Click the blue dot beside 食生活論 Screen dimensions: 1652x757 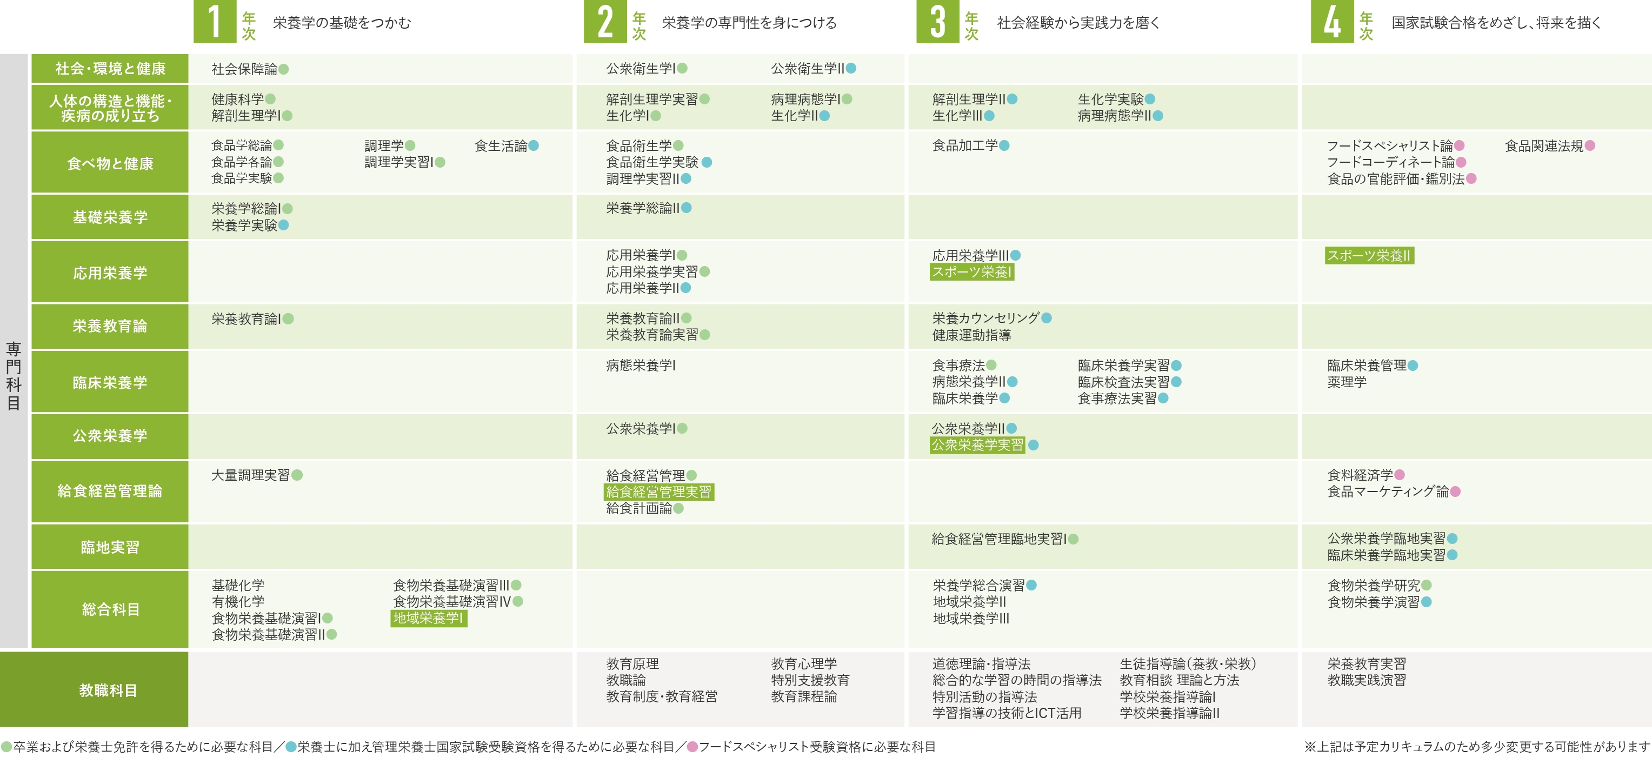click(534, 145)
